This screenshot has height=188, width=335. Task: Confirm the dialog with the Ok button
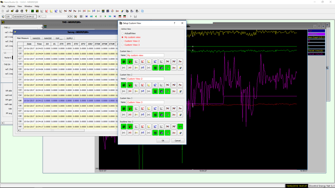point(163,141)
